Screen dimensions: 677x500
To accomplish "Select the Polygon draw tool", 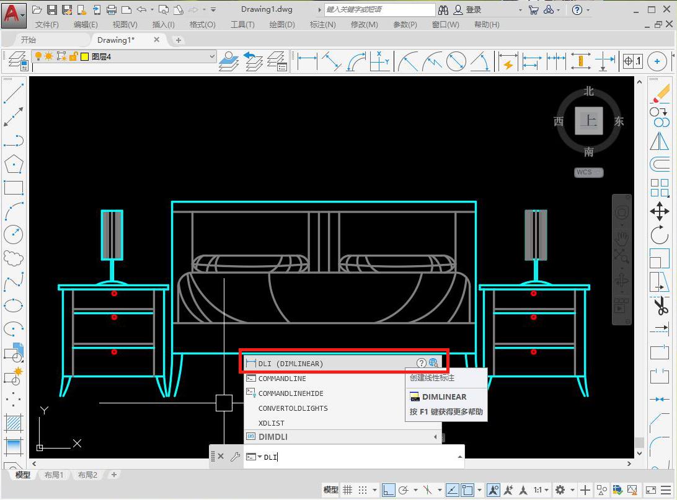I will pyautogui.click(x=13, y=164).
